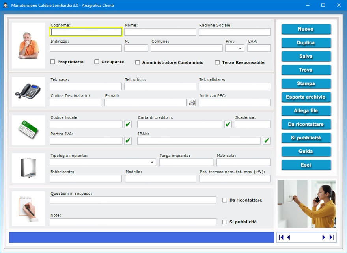Click the notepad writing hand image

click(28, 209)
